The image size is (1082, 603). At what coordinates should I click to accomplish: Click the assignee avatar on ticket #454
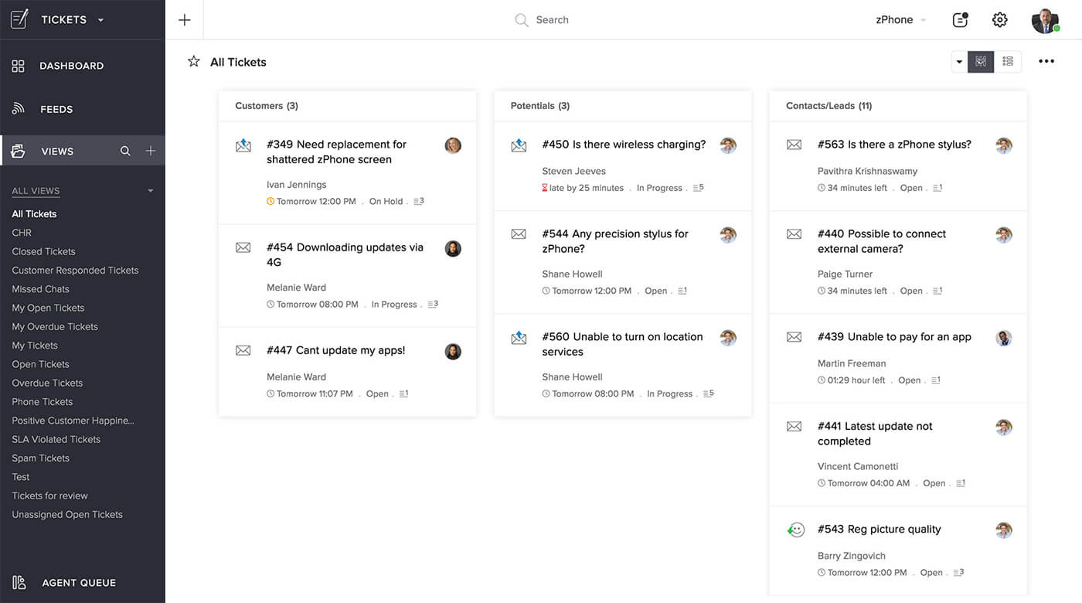pos(453,248)
